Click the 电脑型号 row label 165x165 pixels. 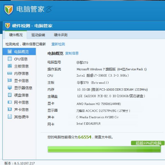(54, 62)
